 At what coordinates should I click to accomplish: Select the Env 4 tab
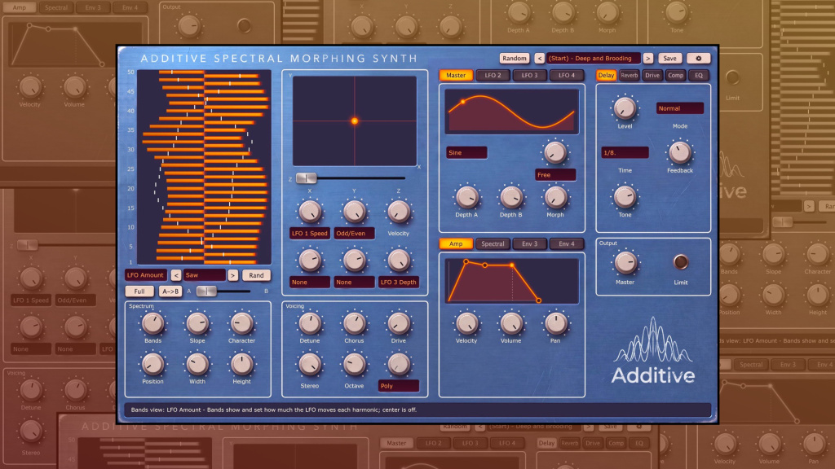coord(566,244)
